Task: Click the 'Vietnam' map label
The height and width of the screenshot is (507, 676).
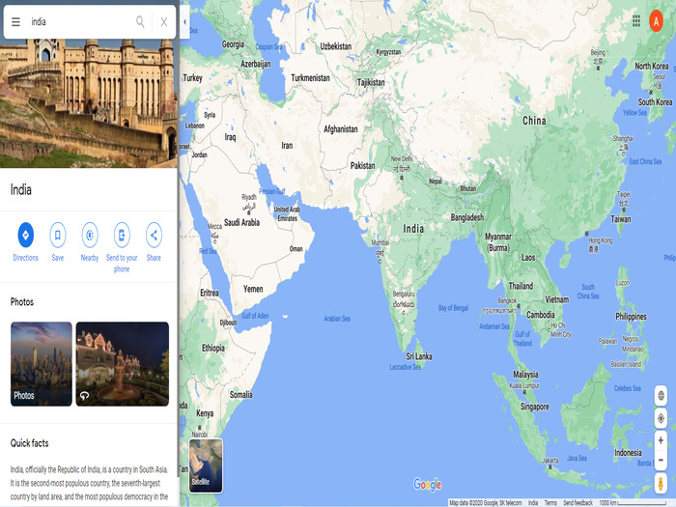Action: click(557, 299)
